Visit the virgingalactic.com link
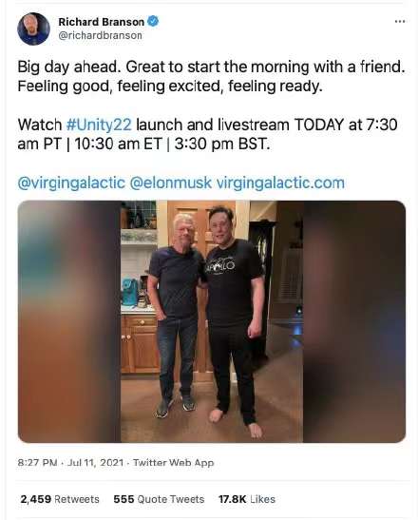This screenshot has height=520, width=418. (280, 183)
